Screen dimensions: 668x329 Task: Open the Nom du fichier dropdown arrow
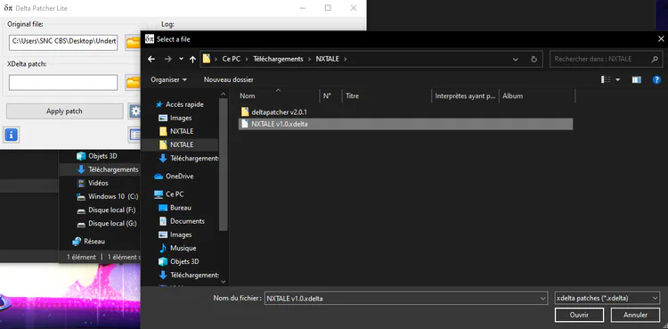tap(542, 299)
